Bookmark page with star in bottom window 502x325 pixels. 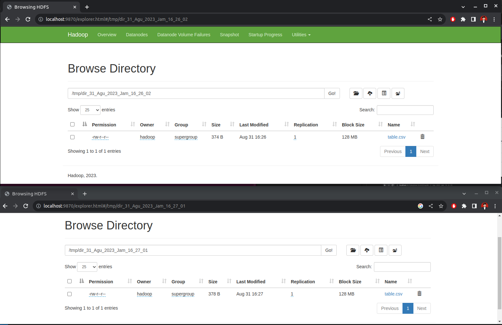tap(441, 206)
